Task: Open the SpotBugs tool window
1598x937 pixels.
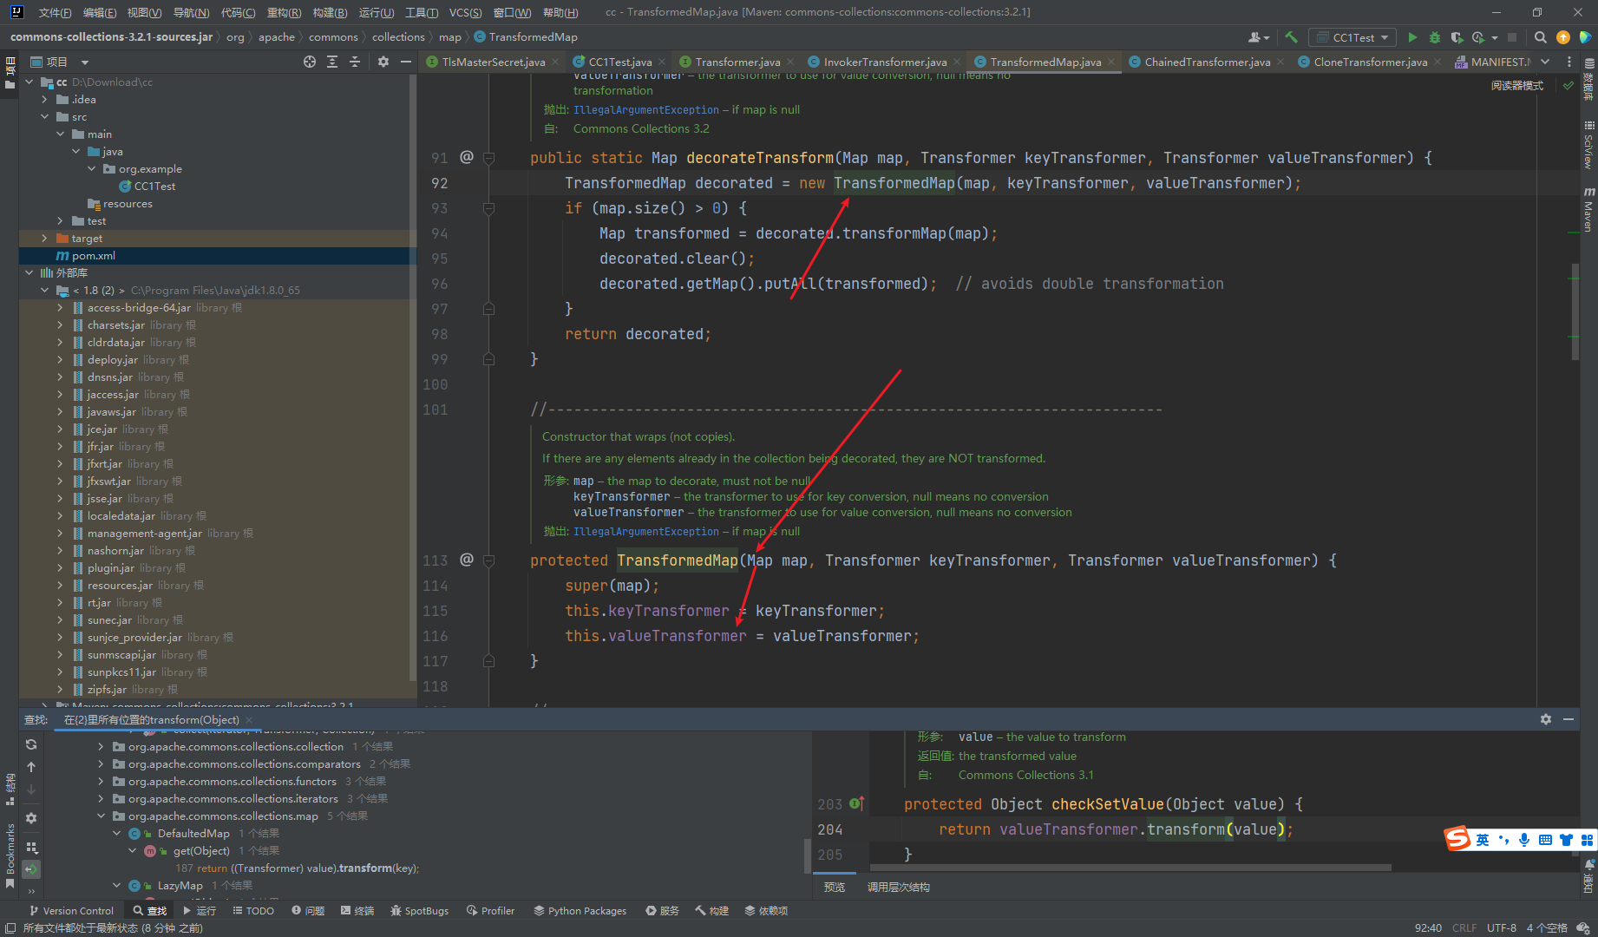Action: tap(420, 910)
